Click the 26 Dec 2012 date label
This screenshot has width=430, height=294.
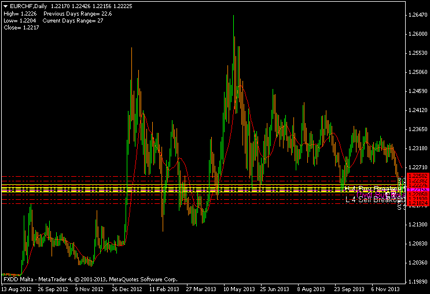[x=127, y=288]
